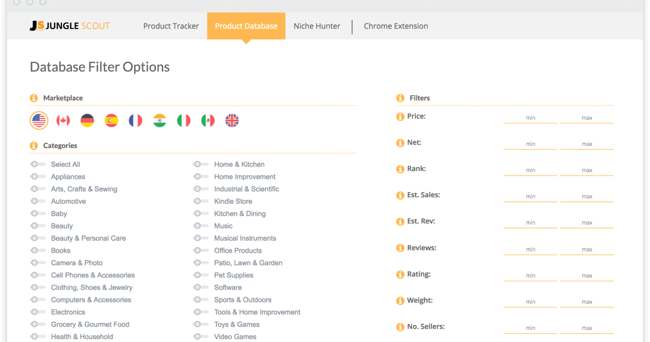Viewport: 650px width, 342px height.
Task: Select the Italy marketplace flag
Action: click(x=184, y=121)
